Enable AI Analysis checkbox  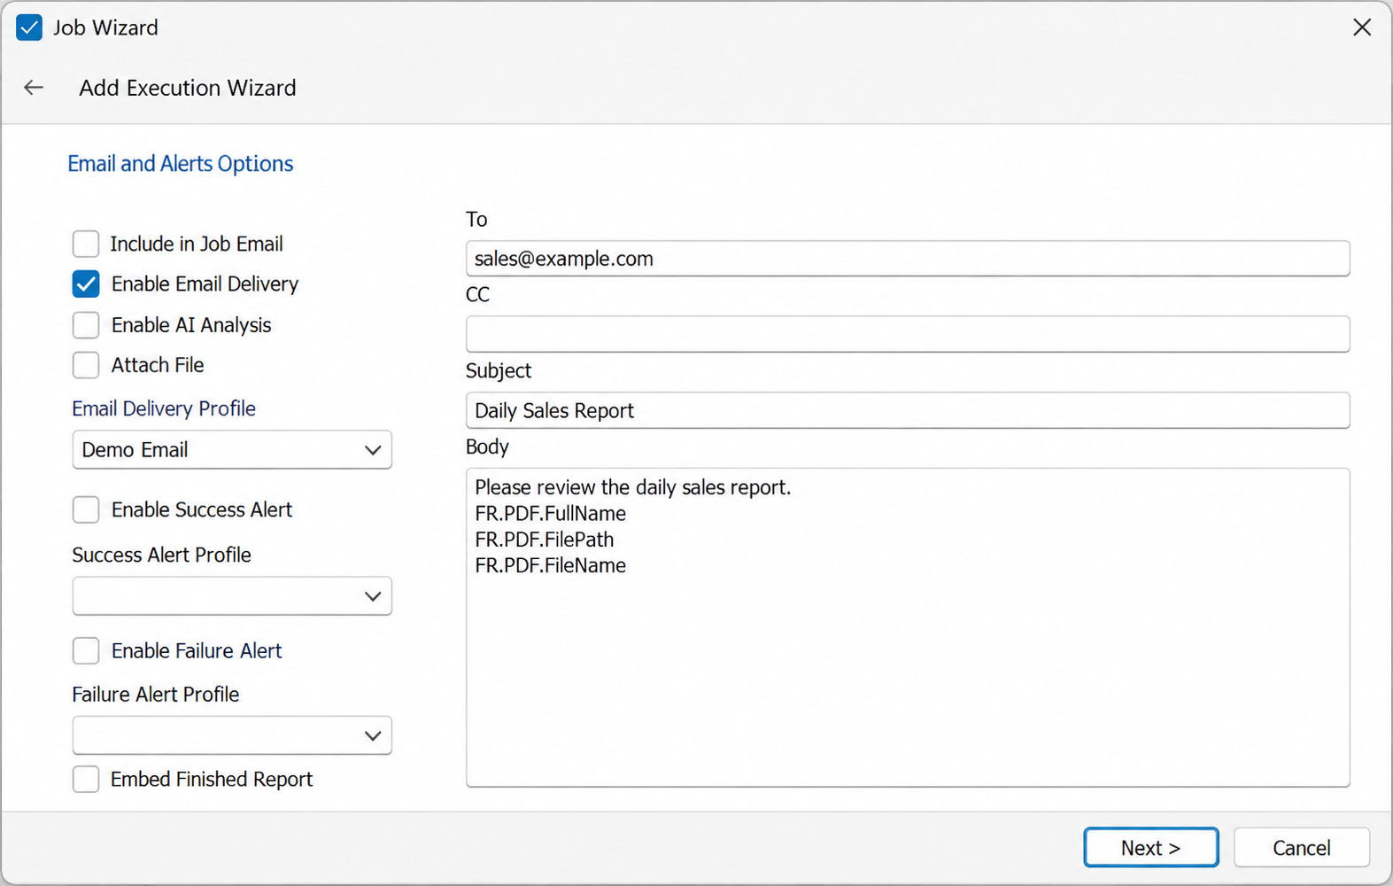click(86, 325)
